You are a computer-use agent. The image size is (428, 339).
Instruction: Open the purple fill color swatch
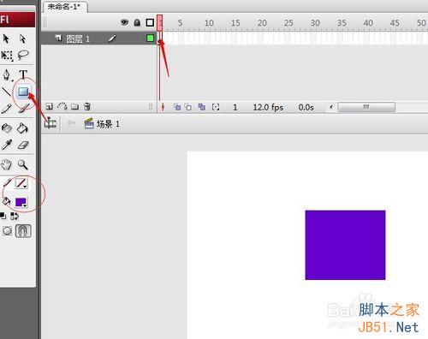(21, 202)
